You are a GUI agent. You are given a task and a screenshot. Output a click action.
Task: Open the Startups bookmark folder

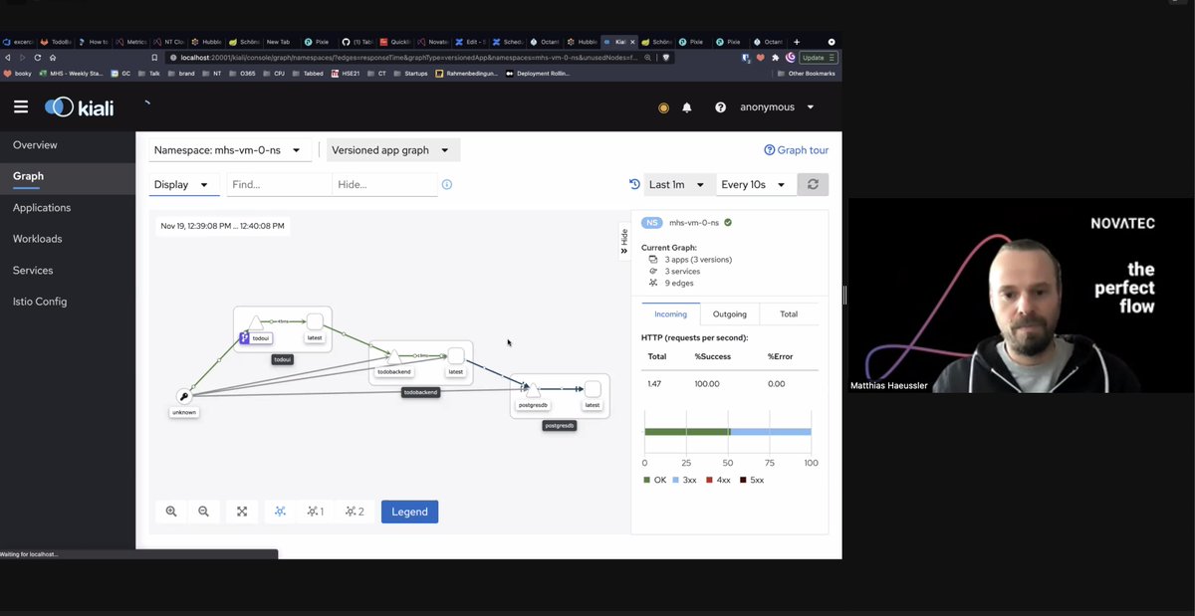click(410, 73)
